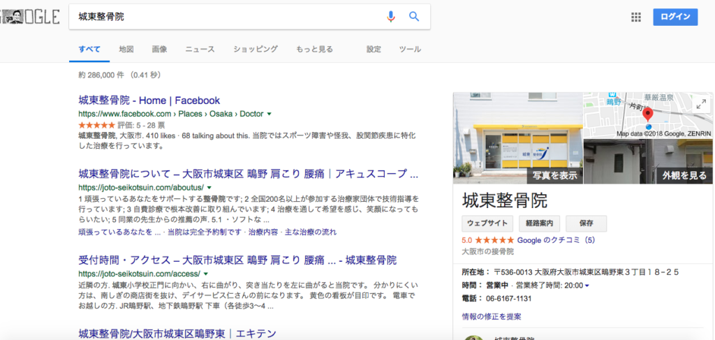The height and width of the screenshot is (340, 715).
Task: Click the ウェブサイト button
Action: (x=487, y=223)
